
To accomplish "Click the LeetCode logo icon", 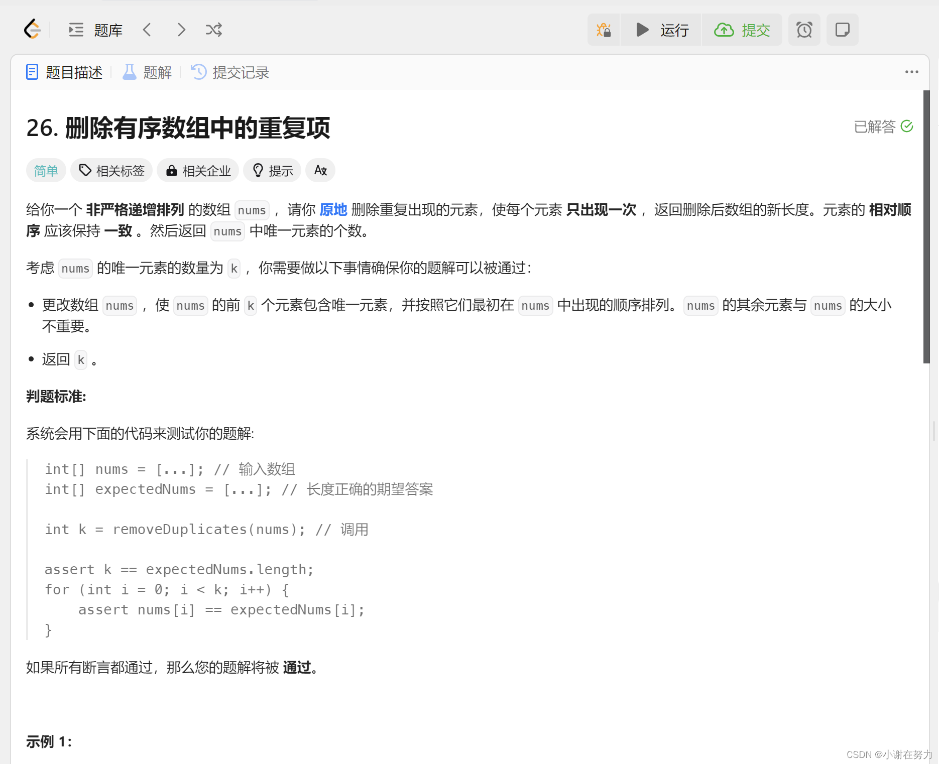I will click(33, 30).
